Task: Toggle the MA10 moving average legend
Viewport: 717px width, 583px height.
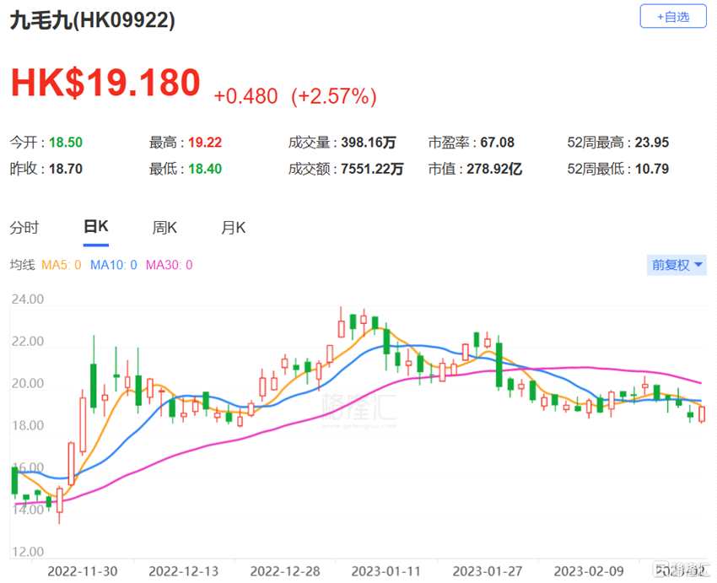Action: point(113,265)
